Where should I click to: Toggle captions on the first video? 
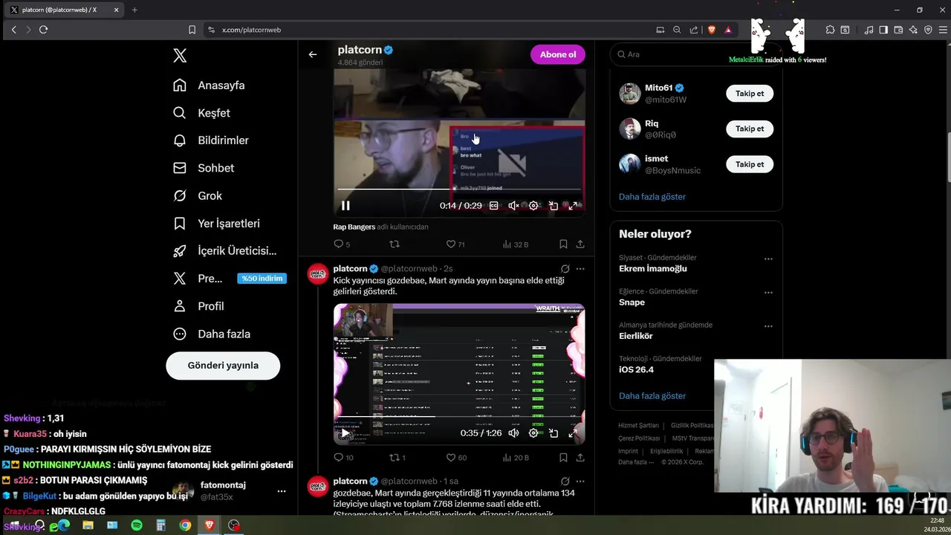(x=493, y=206)
